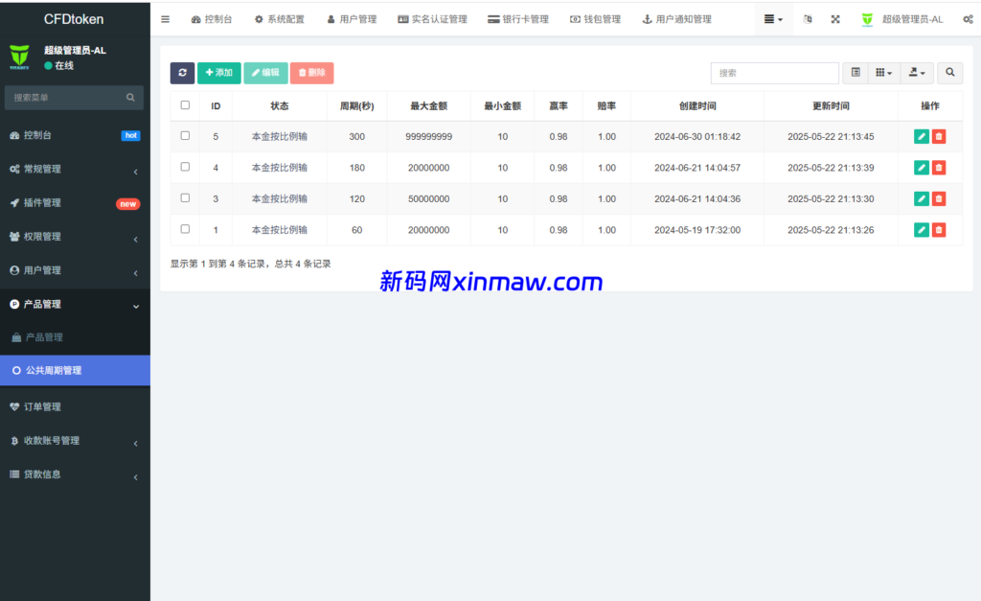Open fullscreen mode from the top bar
The image size is (981, 601).
(x=834, y=19)
